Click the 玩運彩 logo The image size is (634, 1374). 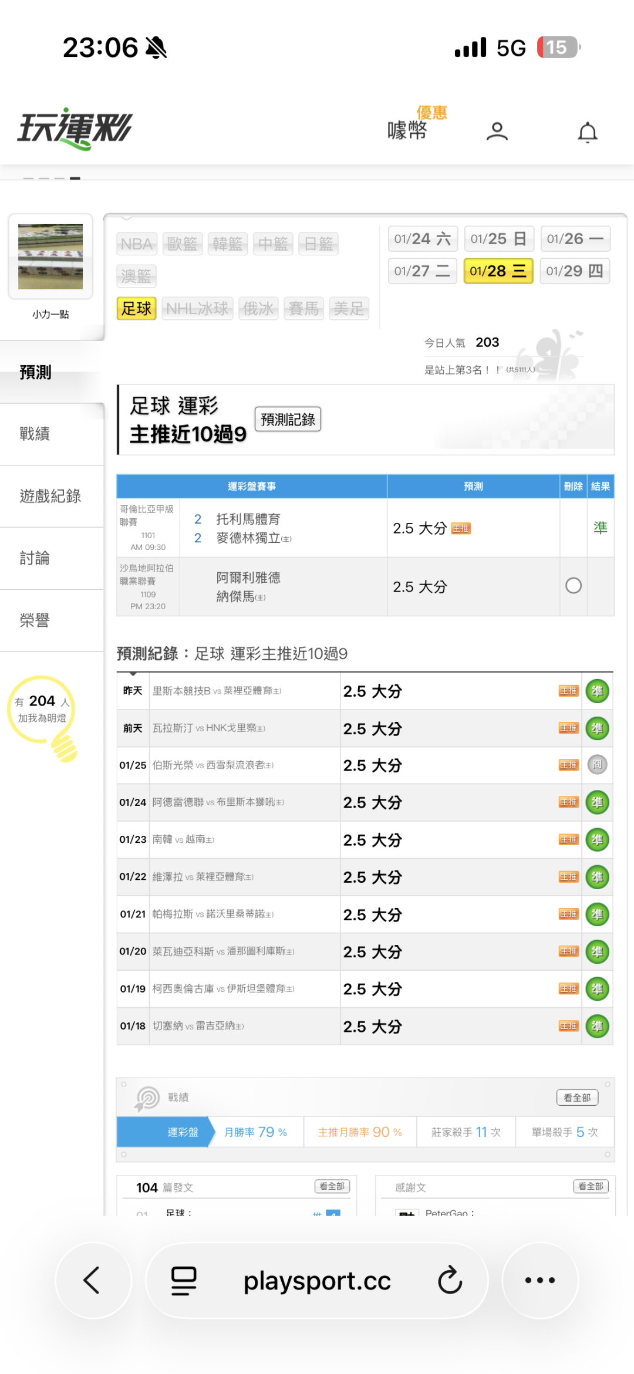click(x=75, y=129)
